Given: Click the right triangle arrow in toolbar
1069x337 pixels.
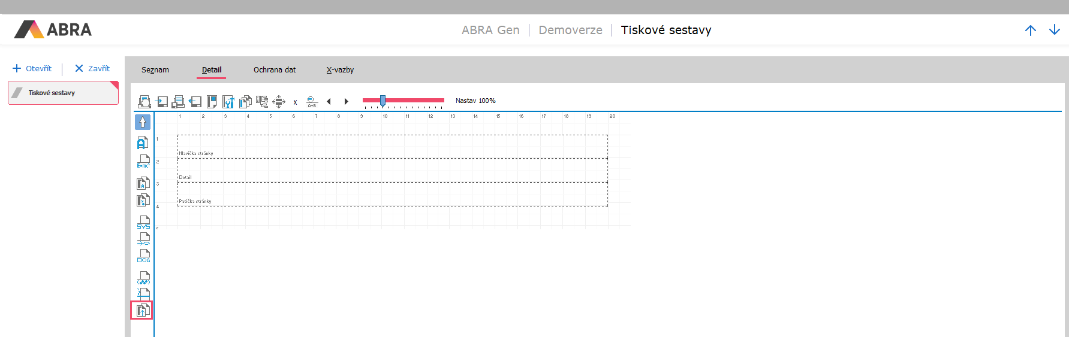Looking at the screenshot, I should click(346, 101).
